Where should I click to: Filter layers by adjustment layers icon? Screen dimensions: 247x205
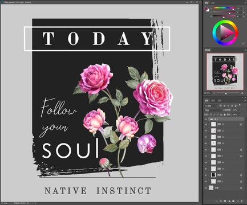[224, 105]
